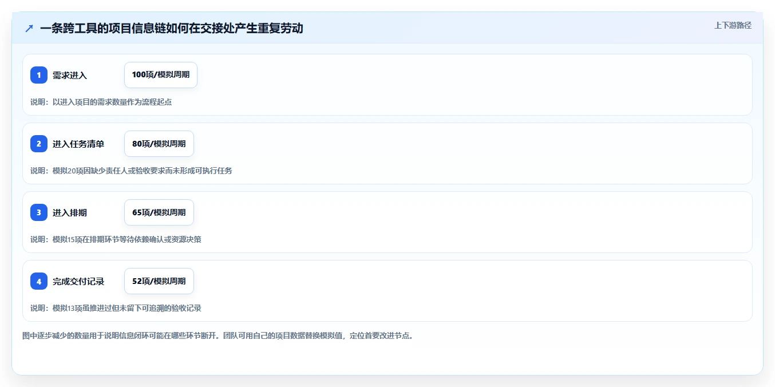The image size is (775, 387).
Task: Click the arrow icon beside the title
Action: pyautogui.click(x=29, y=28)
